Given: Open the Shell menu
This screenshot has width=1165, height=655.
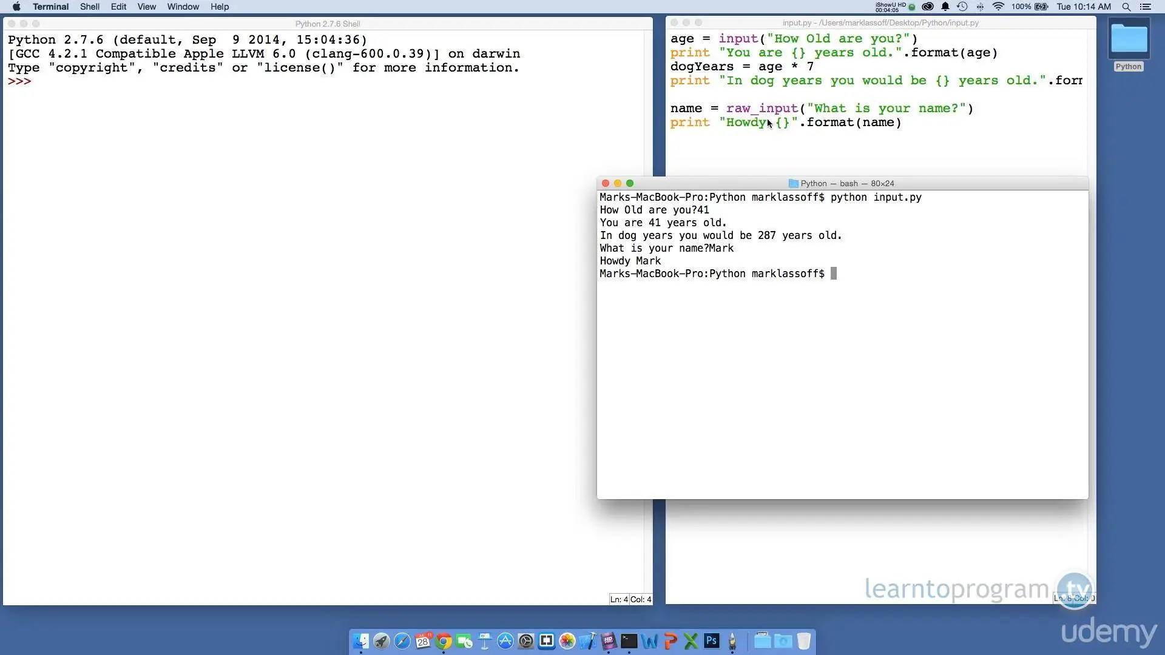Looking at the screenshot, I should [90, 7].
